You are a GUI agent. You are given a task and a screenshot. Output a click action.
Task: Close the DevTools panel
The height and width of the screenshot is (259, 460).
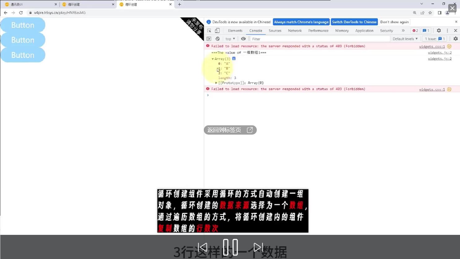click(x=455, y=31)
